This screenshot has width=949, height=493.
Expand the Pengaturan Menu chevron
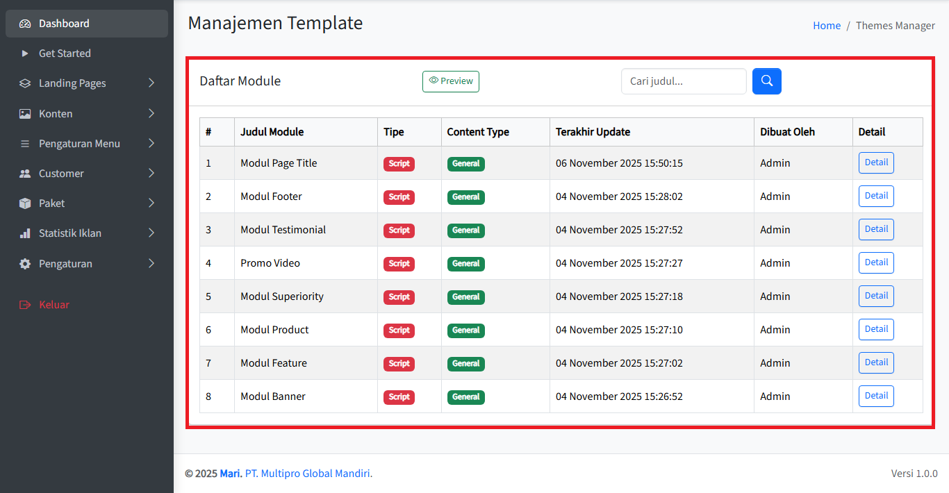[x=151, y=144]
